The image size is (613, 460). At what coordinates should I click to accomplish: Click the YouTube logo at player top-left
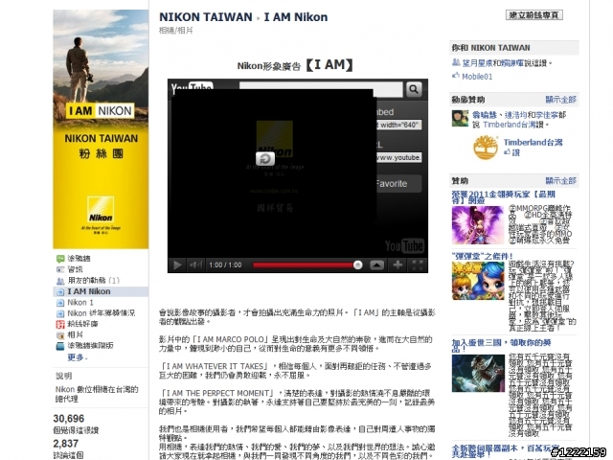[x=192, y=87]
